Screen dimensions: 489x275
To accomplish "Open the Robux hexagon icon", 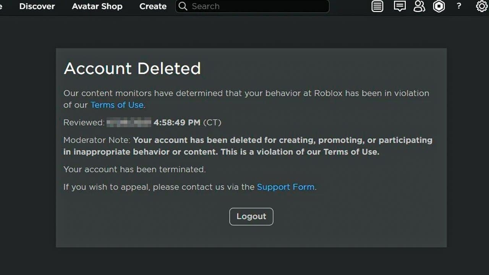I will pyautogui.click(x=439, y=6).
